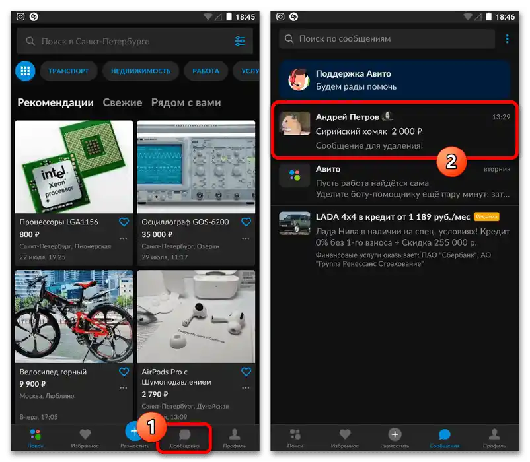Image resolution: width=530 pixels, height=462 pixels.
Task: Tap the Сирийский хомяк 2 000 ₽ line
Action: [x=369, y=131]
